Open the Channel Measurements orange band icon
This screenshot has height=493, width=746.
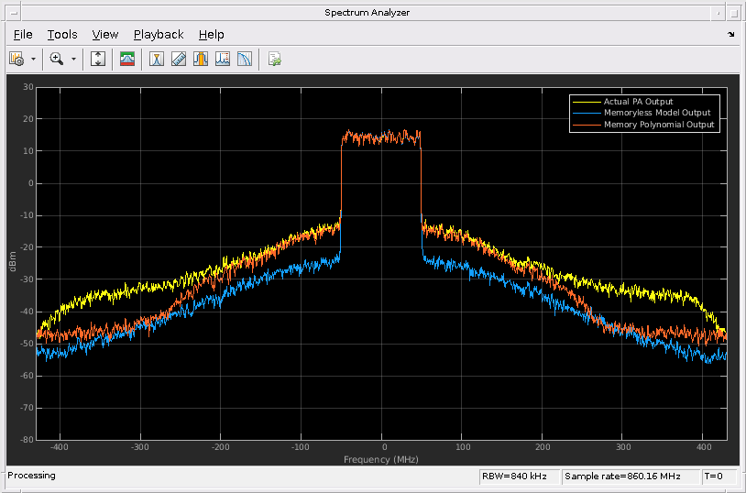point(201,60)
